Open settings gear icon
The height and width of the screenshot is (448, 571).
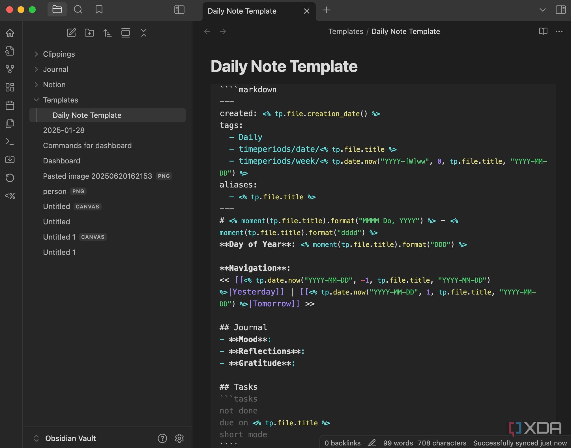tap(179, 438)
